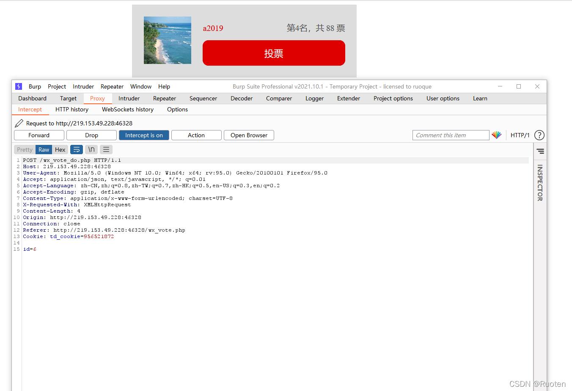Switch to the Extender tab
572x391 pixels.
[349, 98]
